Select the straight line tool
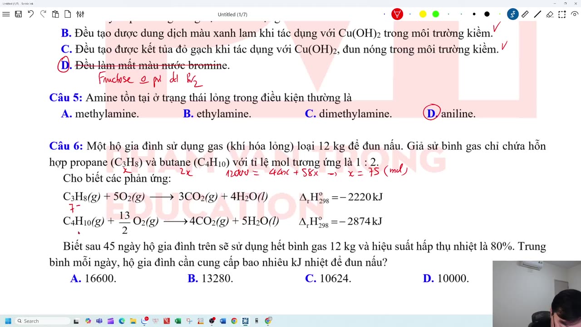This screenshot has height=327, width=581. pos(537,14)
